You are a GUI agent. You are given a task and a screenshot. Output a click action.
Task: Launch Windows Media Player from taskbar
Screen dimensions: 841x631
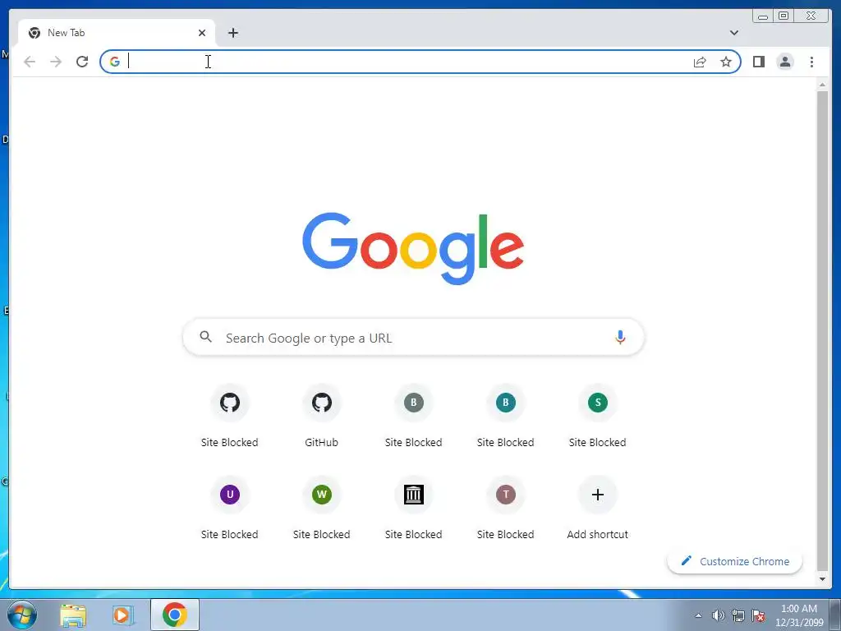122,615
